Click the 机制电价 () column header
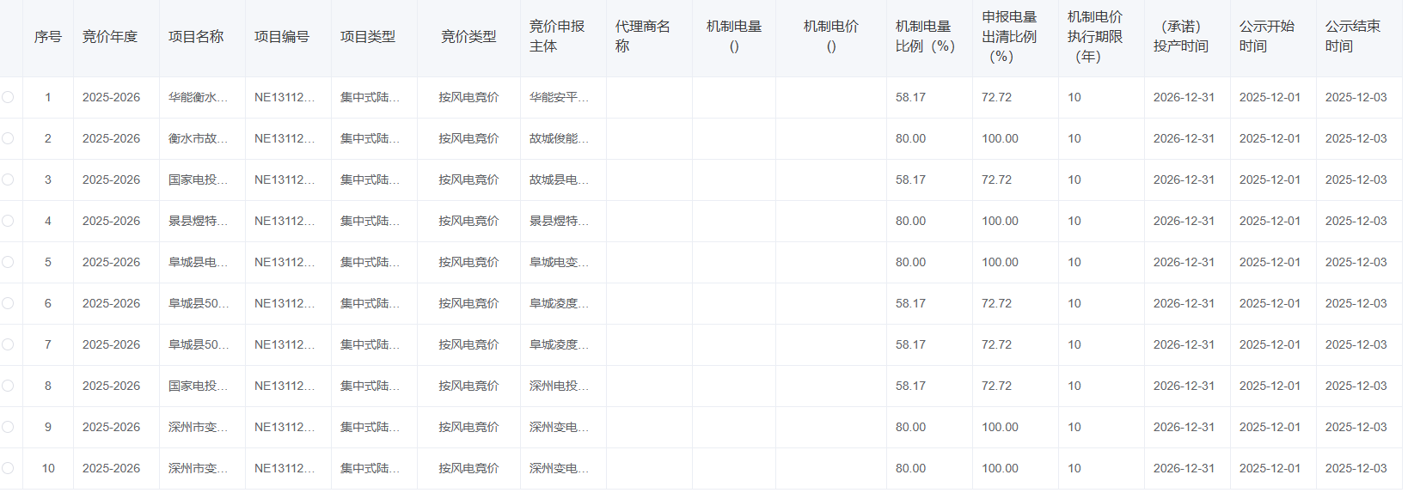This screenshot has height=499, width=1414. tap(831, 37)
